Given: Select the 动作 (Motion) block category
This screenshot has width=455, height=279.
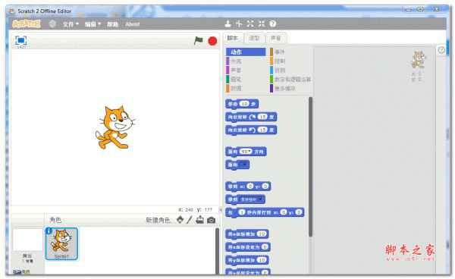Looking at the screenshot, I should (x=246, y=52).
